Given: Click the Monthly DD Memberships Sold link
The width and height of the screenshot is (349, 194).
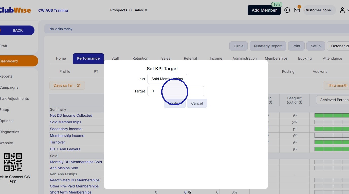Looking at the screenshot, I should coord(76,162).
